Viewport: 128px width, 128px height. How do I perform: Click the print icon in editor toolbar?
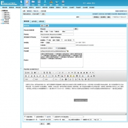tap(35, 73)
